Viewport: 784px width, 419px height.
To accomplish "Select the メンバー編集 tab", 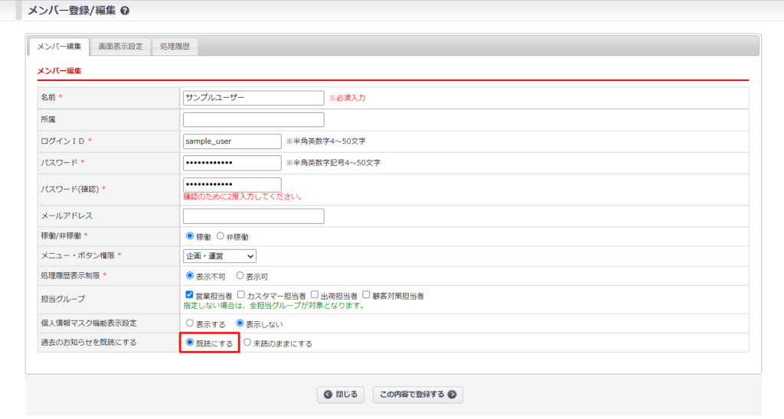I will point(59,47).
